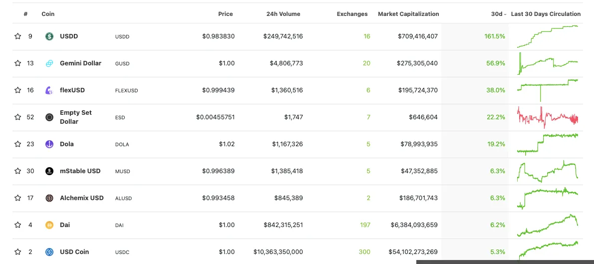This screenshot has width=594, height=264.
Task: Open Alchemix USD's 2 exchanges link
Action: tap(368, 198)
